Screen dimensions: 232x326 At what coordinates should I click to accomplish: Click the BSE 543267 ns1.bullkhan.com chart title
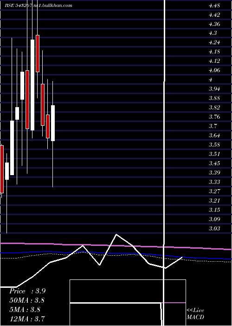[39, 6]
